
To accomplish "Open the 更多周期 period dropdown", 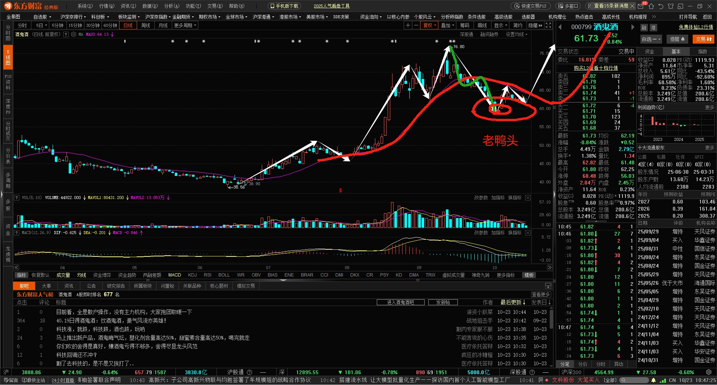I will (185, 25).
